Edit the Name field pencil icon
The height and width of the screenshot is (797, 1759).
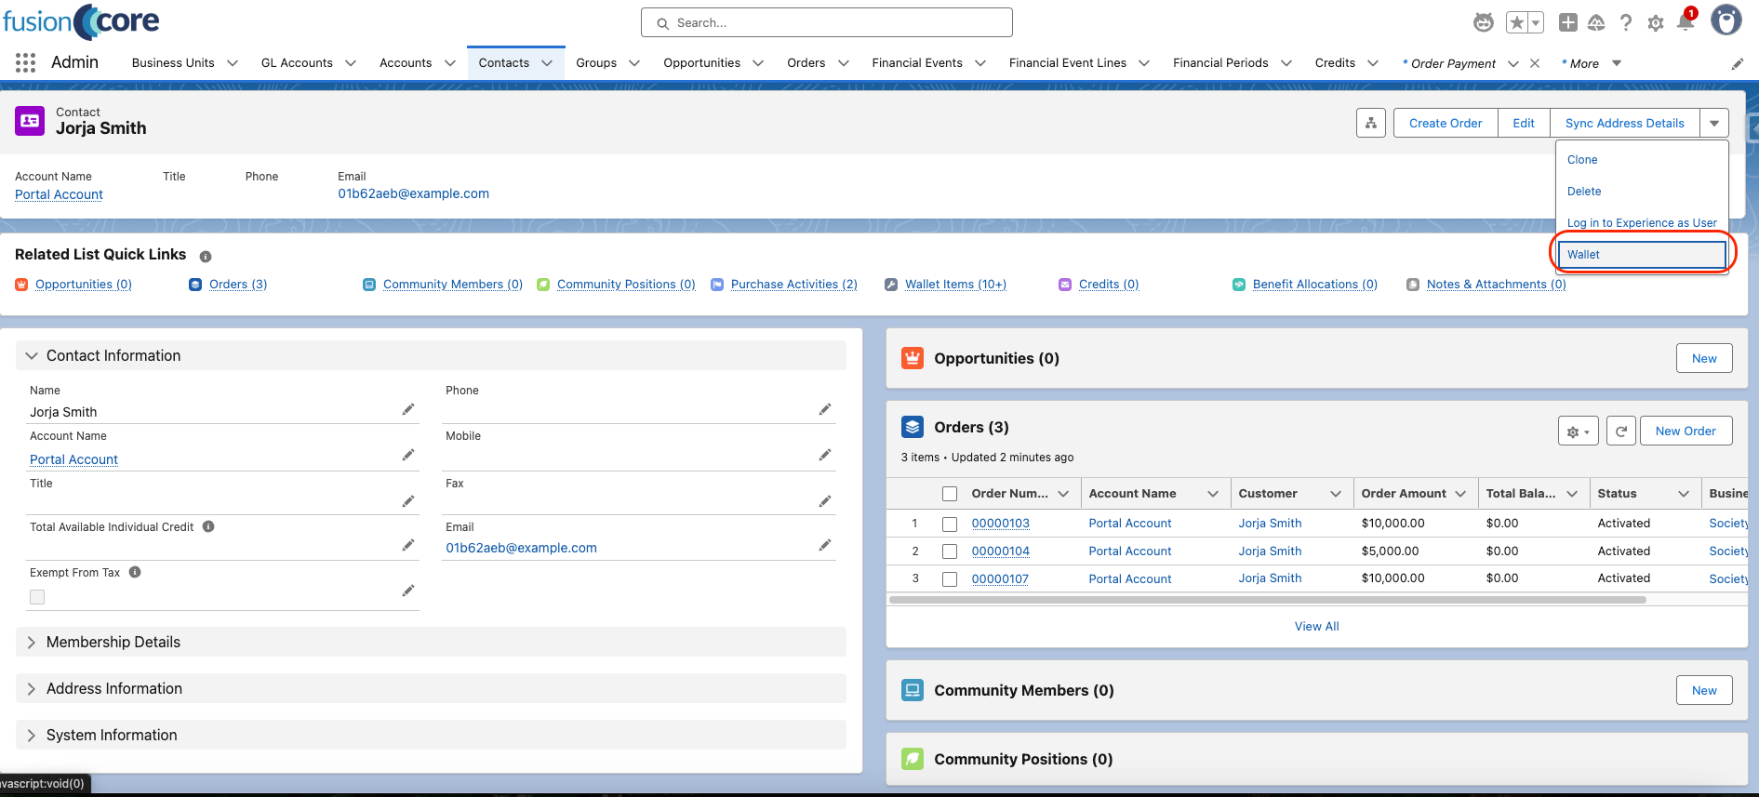coord(408,409)
